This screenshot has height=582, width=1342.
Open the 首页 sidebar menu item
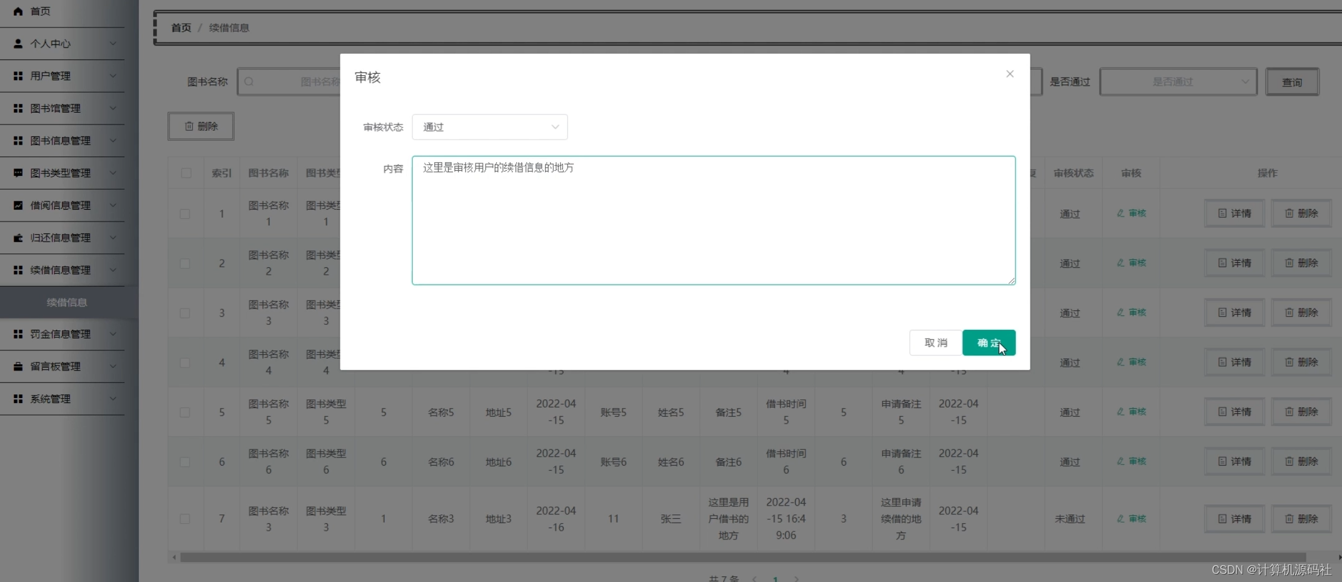click(63, 11)
